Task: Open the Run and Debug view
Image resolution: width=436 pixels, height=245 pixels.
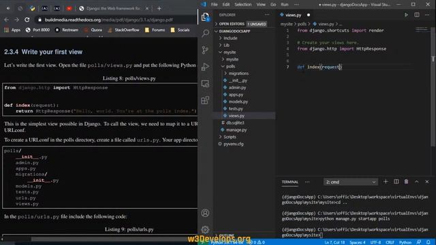Action: tap(205, 67)
